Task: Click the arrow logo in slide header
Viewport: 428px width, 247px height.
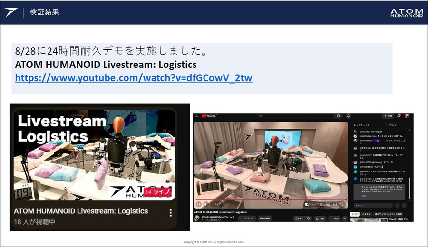Action: (11, 12)
